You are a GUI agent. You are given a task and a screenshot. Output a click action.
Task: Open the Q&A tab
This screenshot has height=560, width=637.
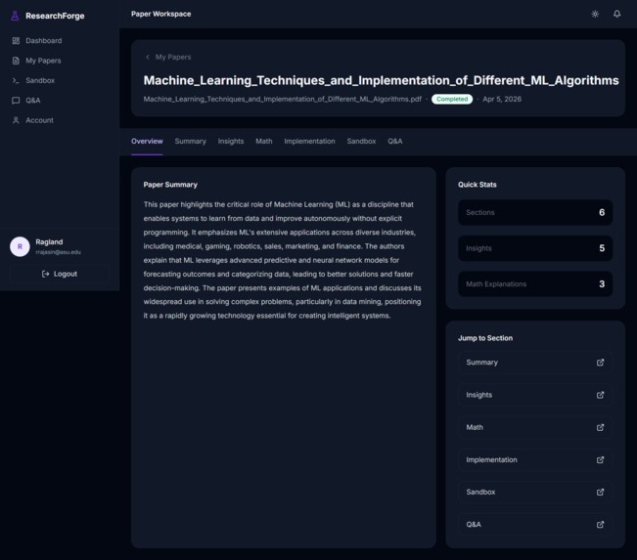395,141
